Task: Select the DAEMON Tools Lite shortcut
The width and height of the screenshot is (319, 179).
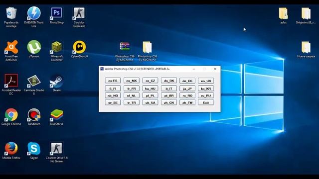Action: [x=34, y=17]
